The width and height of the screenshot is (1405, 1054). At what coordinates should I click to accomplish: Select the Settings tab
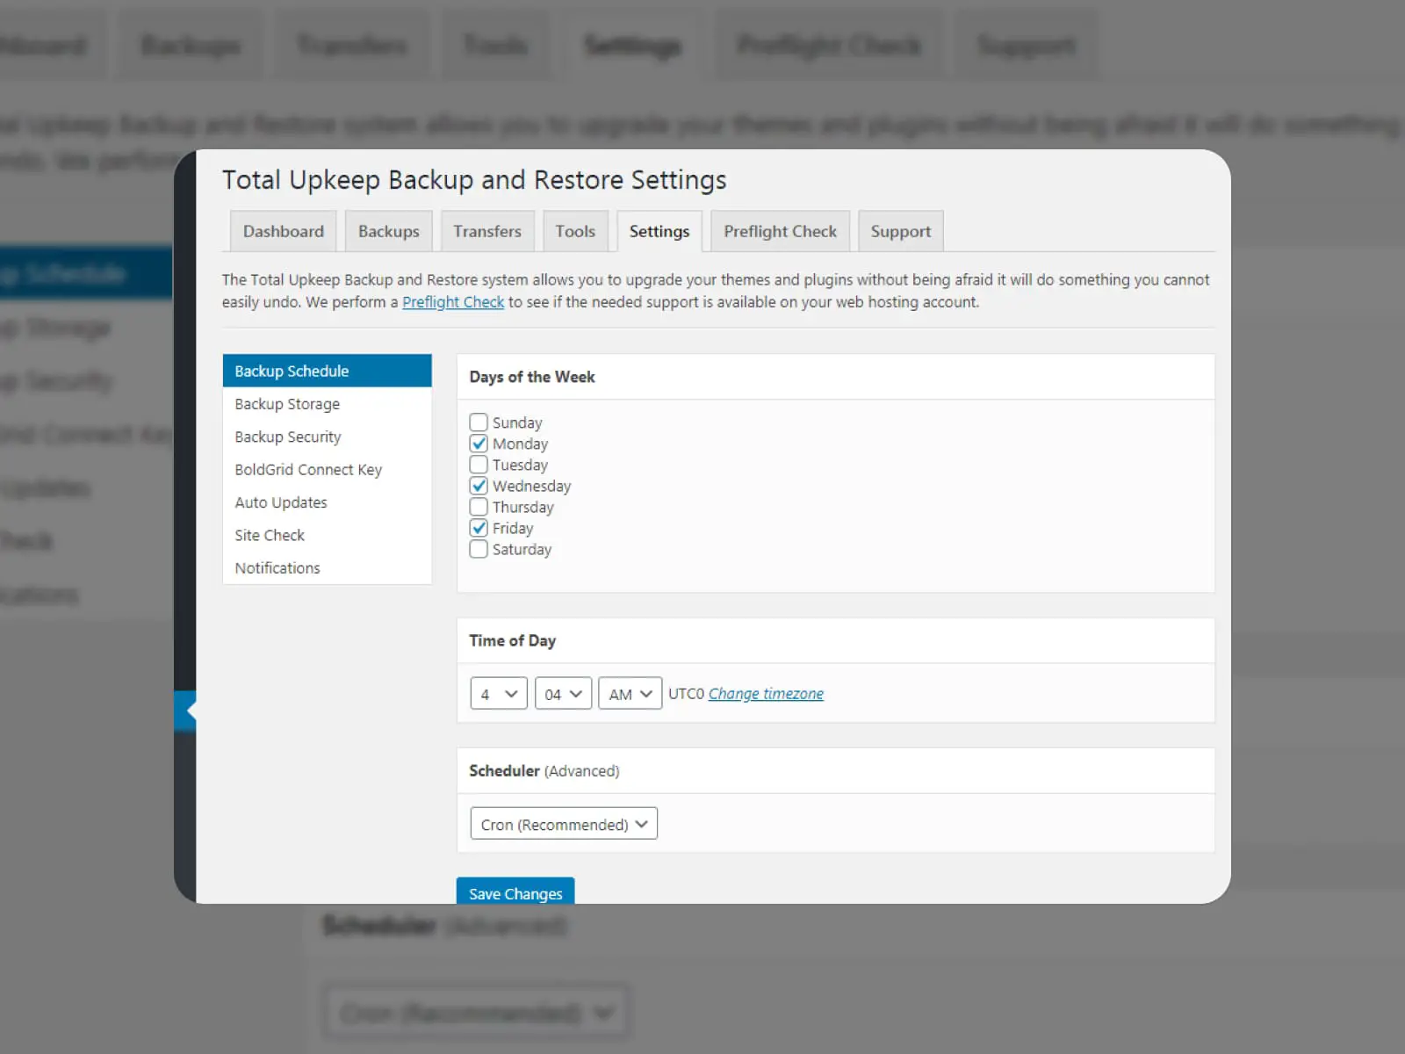pos(659,231)
